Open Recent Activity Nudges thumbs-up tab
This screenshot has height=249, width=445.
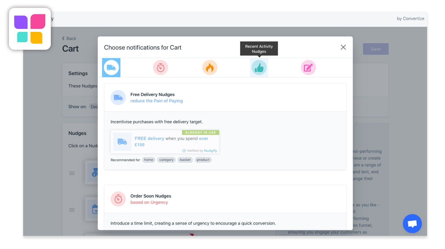click(x=259, y=68)
